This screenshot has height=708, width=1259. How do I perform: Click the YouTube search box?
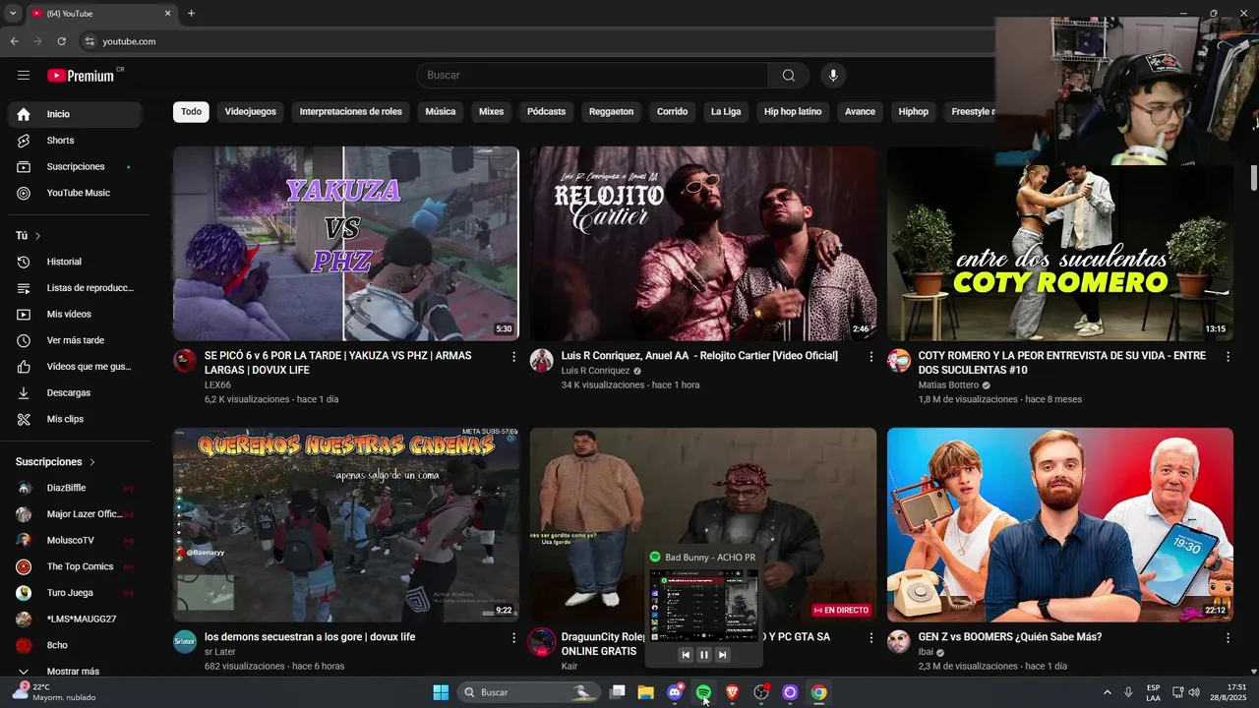[x=593, y=76]
